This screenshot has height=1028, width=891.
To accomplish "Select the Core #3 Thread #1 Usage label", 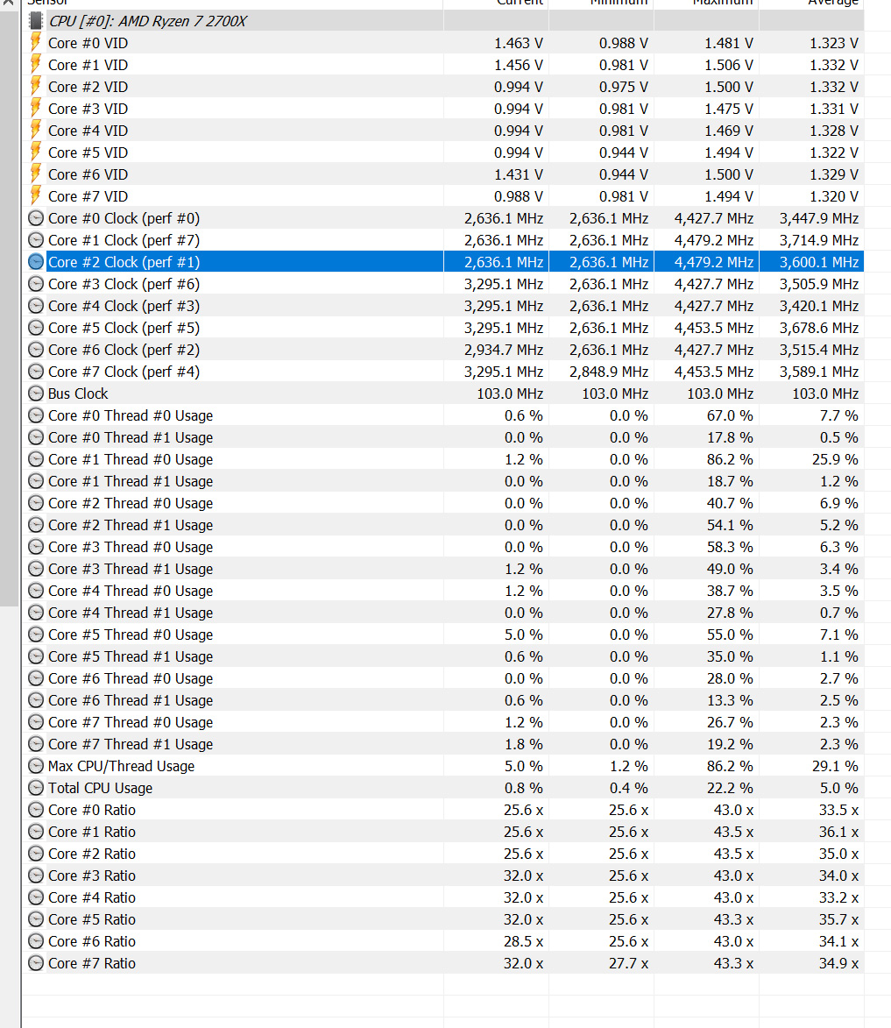I will [131, 569].
